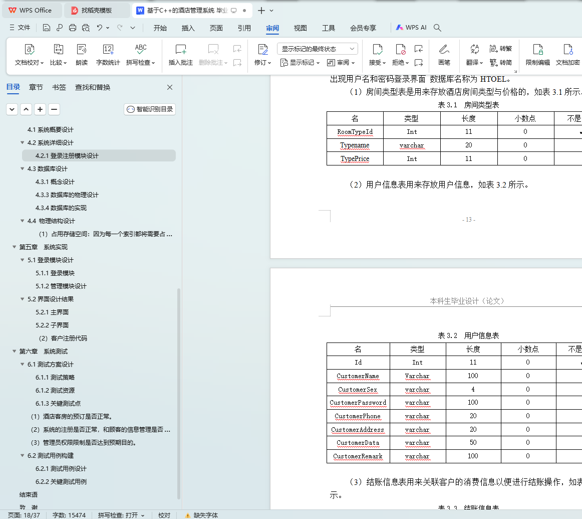Select the 画笔 pen tool

pos(444,54)
